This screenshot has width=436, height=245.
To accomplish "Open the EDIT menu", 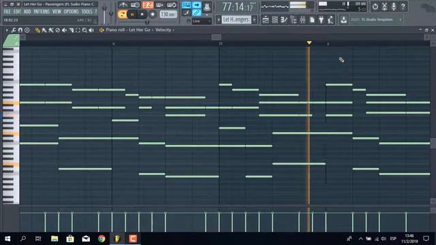I will pos(17,12).
